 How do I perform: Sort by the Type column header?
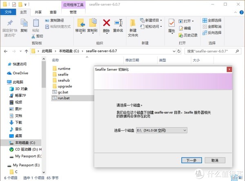pyautogui.click(x=163, y=60)
